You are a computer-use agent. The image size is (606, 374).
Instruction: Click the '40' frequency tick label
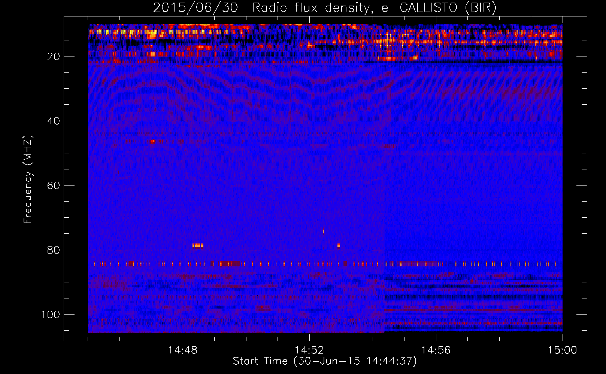coord(54,121)
